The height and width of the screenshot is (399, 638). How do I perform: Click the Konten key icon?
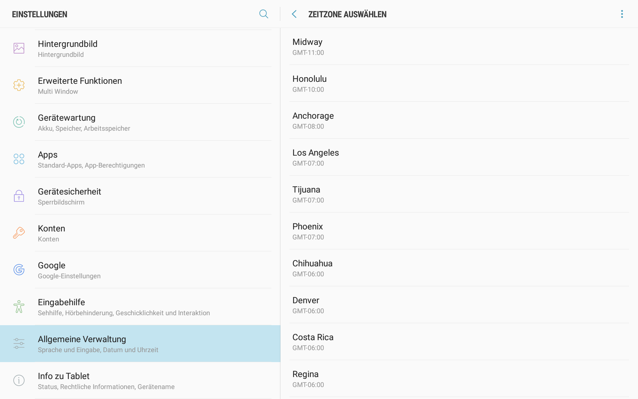[x=19, y=233]
